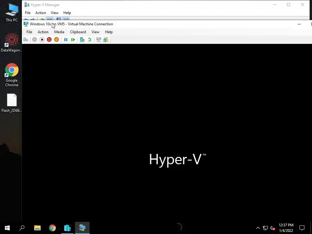Image resolution: width=312 pixels, height=234 pixels.
Task: Click the Hyper-V Manager title bar icon
Action: click(27, 5)
